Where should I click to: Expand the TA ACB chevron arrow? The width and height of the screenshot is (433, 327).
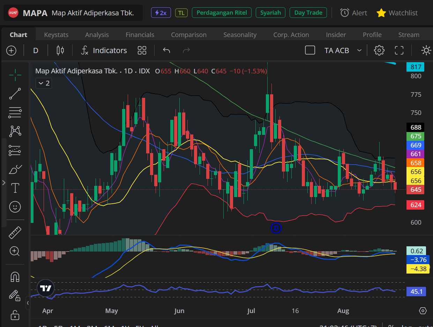(359, 51)
